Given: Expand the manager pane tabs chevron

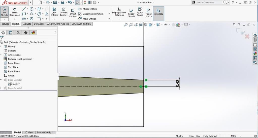Looking at the screenshot, I should (x=56, y=32).
